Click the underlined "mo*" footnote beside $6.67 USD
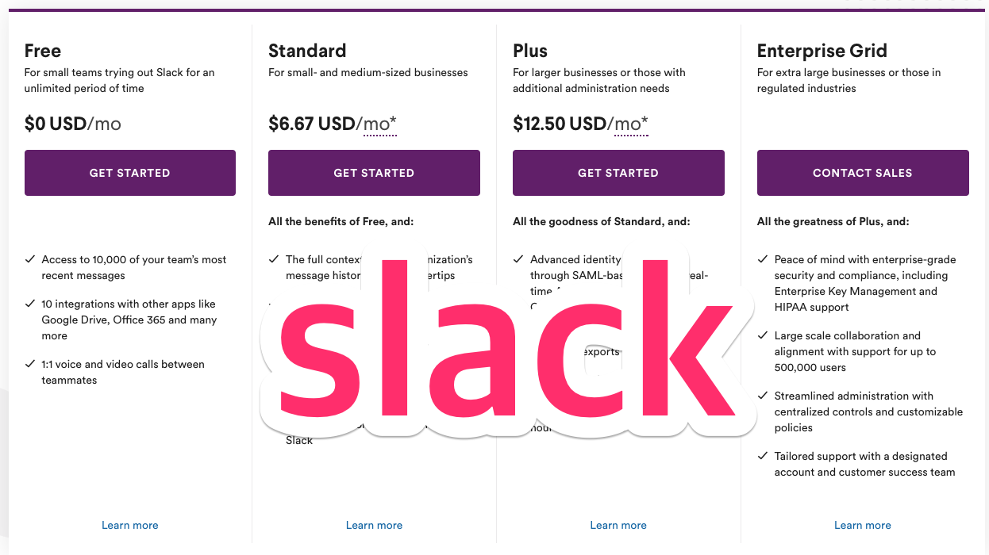Viewport: 989px width, 555px height. (x=379, y=124)
